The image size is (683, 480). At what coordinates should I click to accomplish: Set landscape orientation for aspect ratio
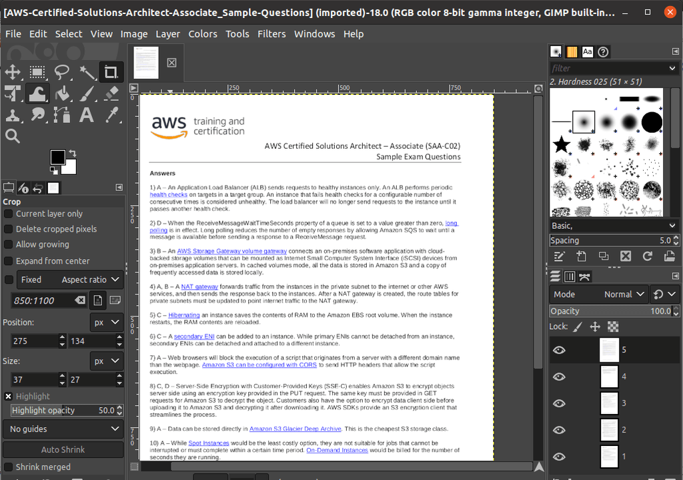115,300
